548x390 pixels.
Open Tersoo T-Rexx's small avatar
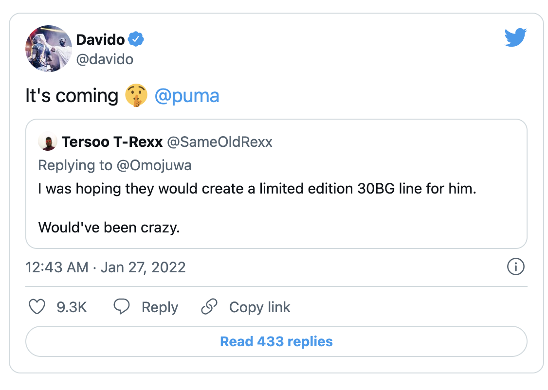[x=47, y=142]
